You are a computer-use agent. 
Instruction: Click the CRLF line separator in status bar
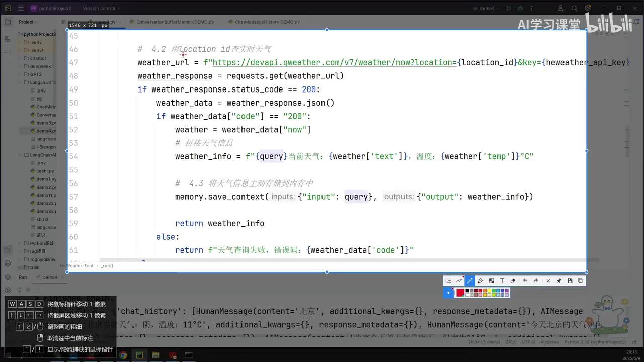point(511,342)
